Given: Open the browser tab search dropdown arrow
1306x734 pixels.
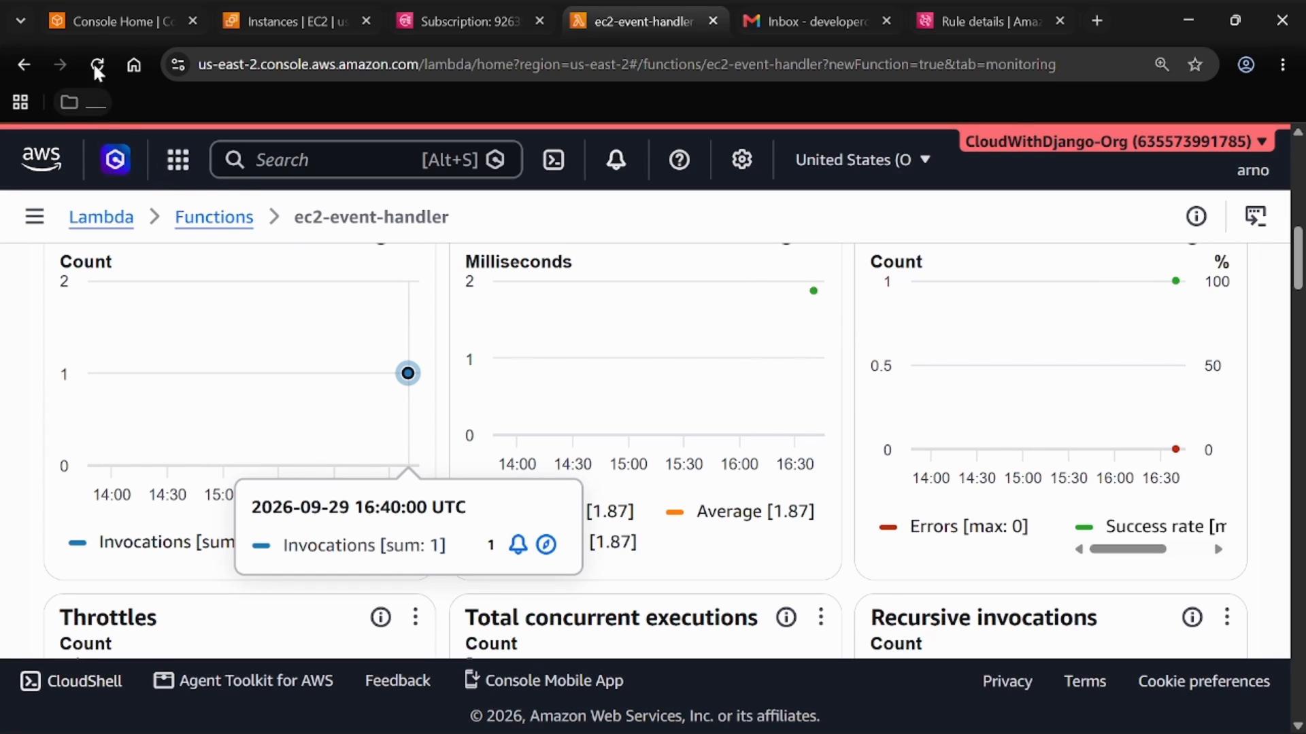Looking at the screenshot, I should point(20,21).
